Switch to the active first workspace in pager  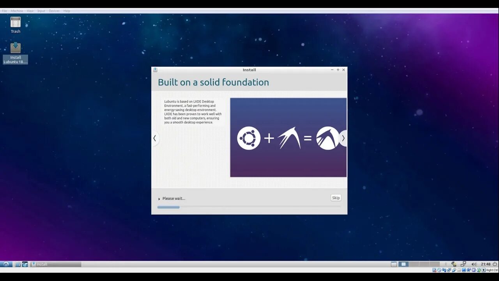(x=403, y=264)
